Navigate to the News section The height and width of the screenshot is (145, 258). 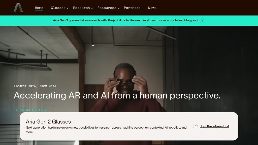pos(152,8)
